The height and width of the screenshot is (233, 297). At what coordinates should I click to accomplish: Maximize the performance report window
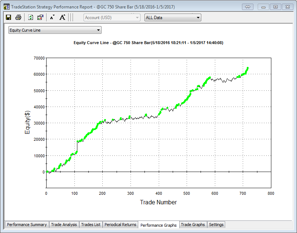(x=275, y=7)
